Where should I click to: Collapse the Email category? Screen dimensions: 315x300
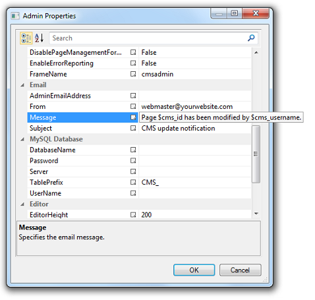tap(22, 85)
